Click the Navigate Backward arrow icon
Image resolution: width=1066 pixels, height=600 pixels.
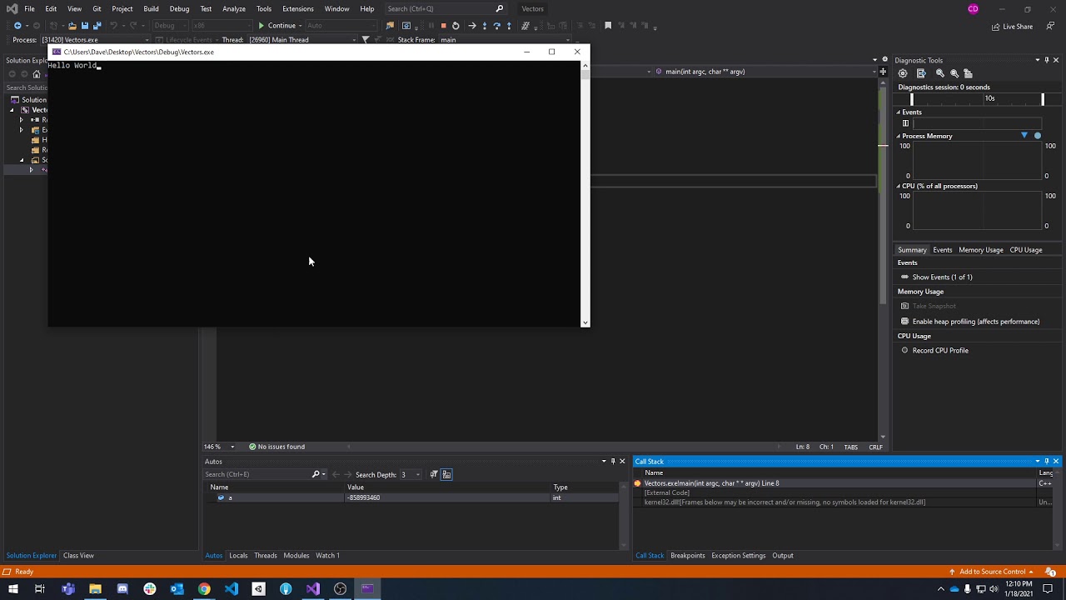[x=17, y=26]
